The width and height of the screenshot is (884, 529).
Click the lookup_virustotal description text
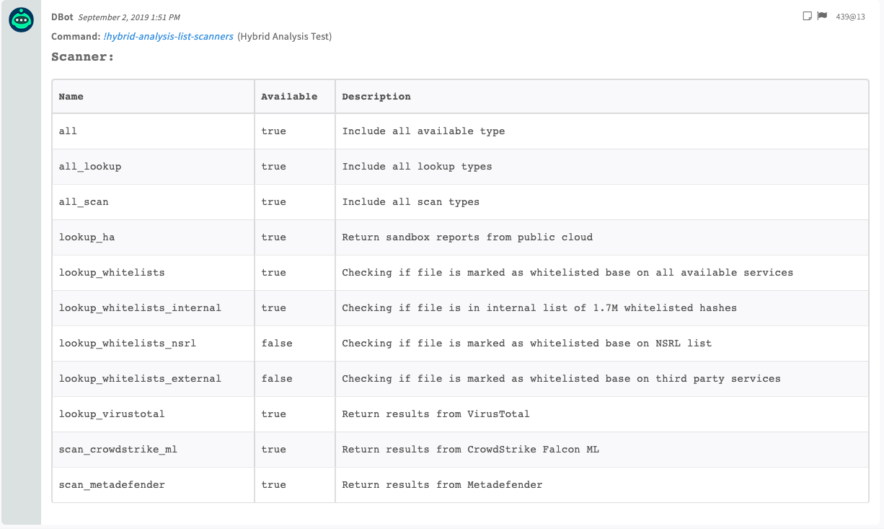pos(436,414)
